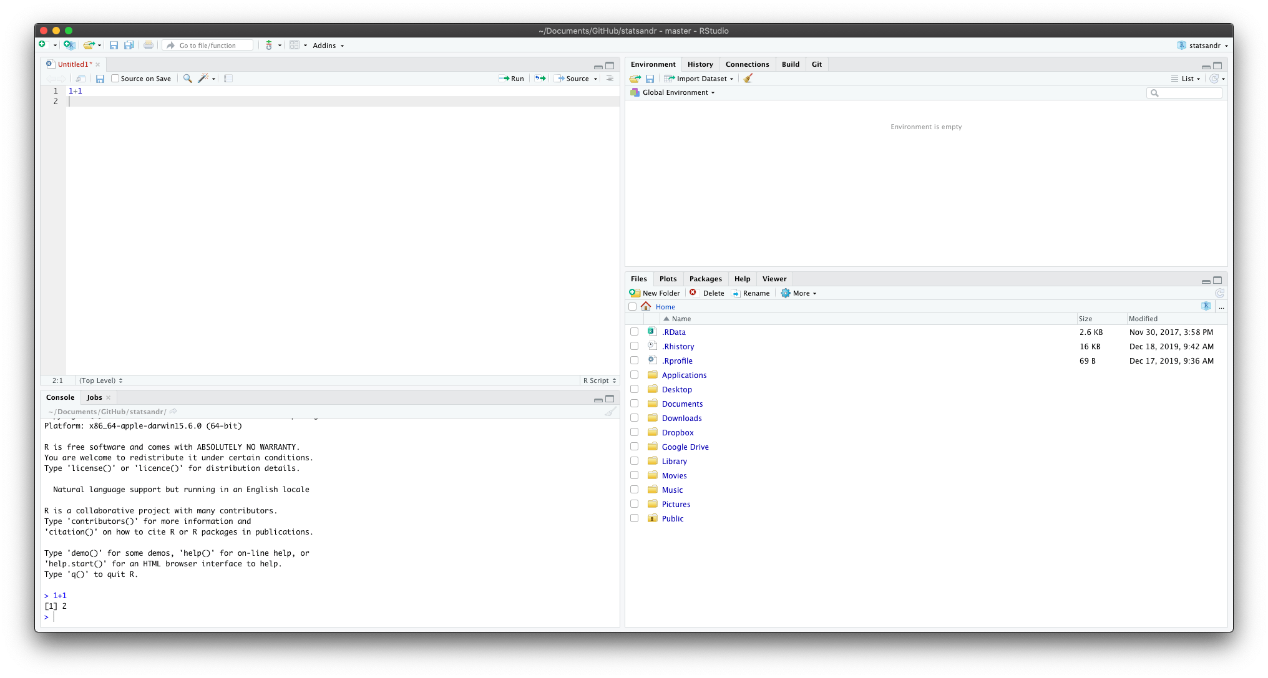Viewport: 1268px width, 678px height.
Task: Click the Rename file button
Action: click(x=751, y=293)
